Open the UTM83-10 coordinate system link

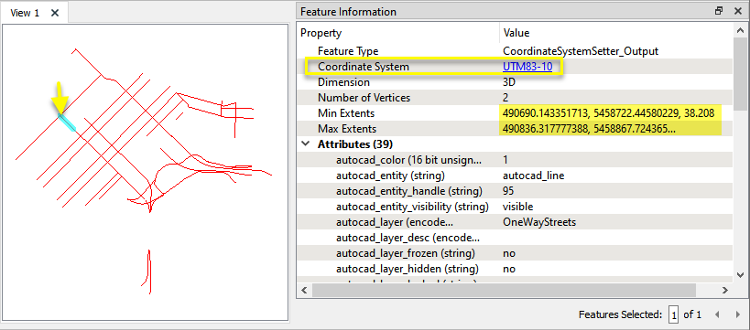coord(527,67)
